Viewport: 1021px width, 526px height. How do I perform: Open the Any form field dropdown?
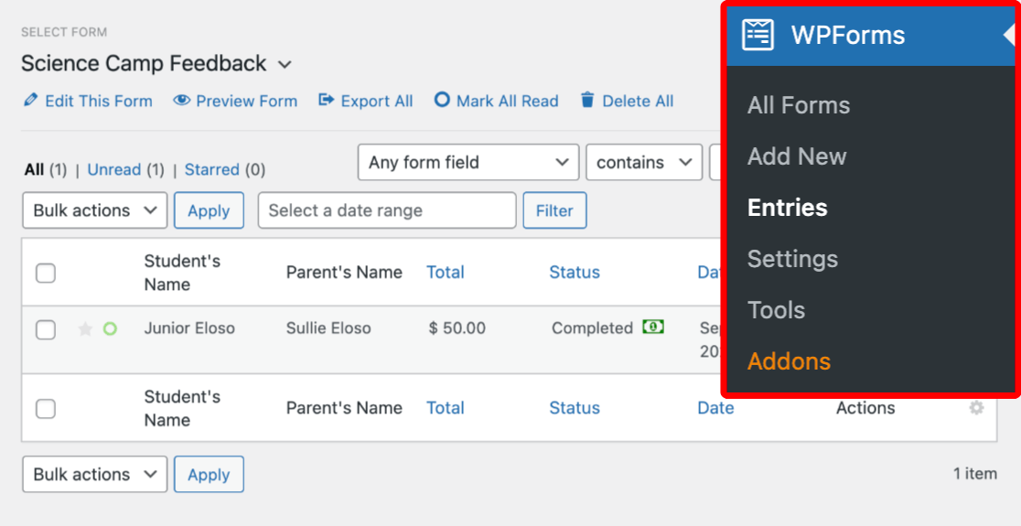pyautogui.click(x=468, y=162)
